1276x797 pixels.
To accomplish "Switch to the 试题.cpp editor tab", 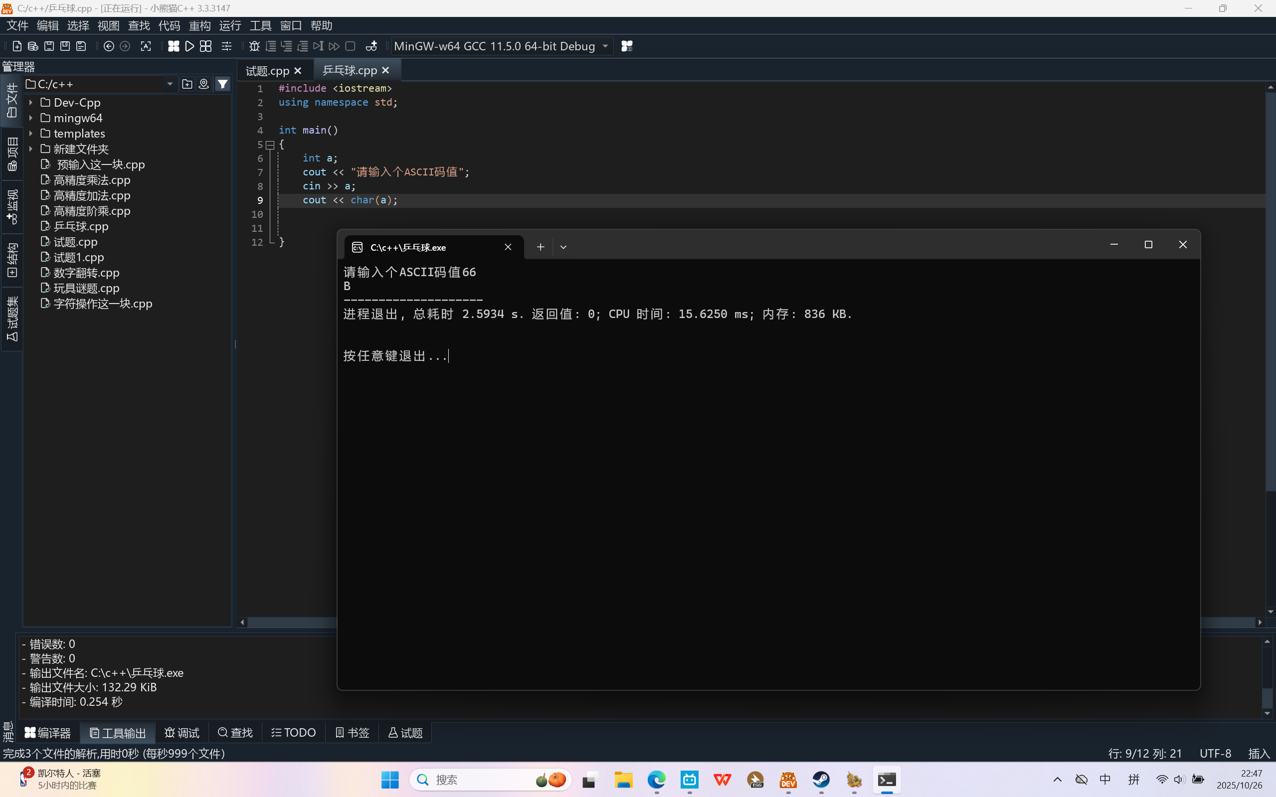I will 267,71.
